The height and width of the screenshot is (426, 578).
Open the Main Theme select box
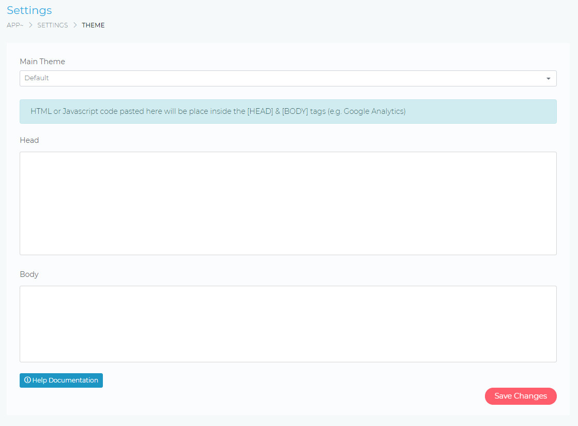click(287, 79)
